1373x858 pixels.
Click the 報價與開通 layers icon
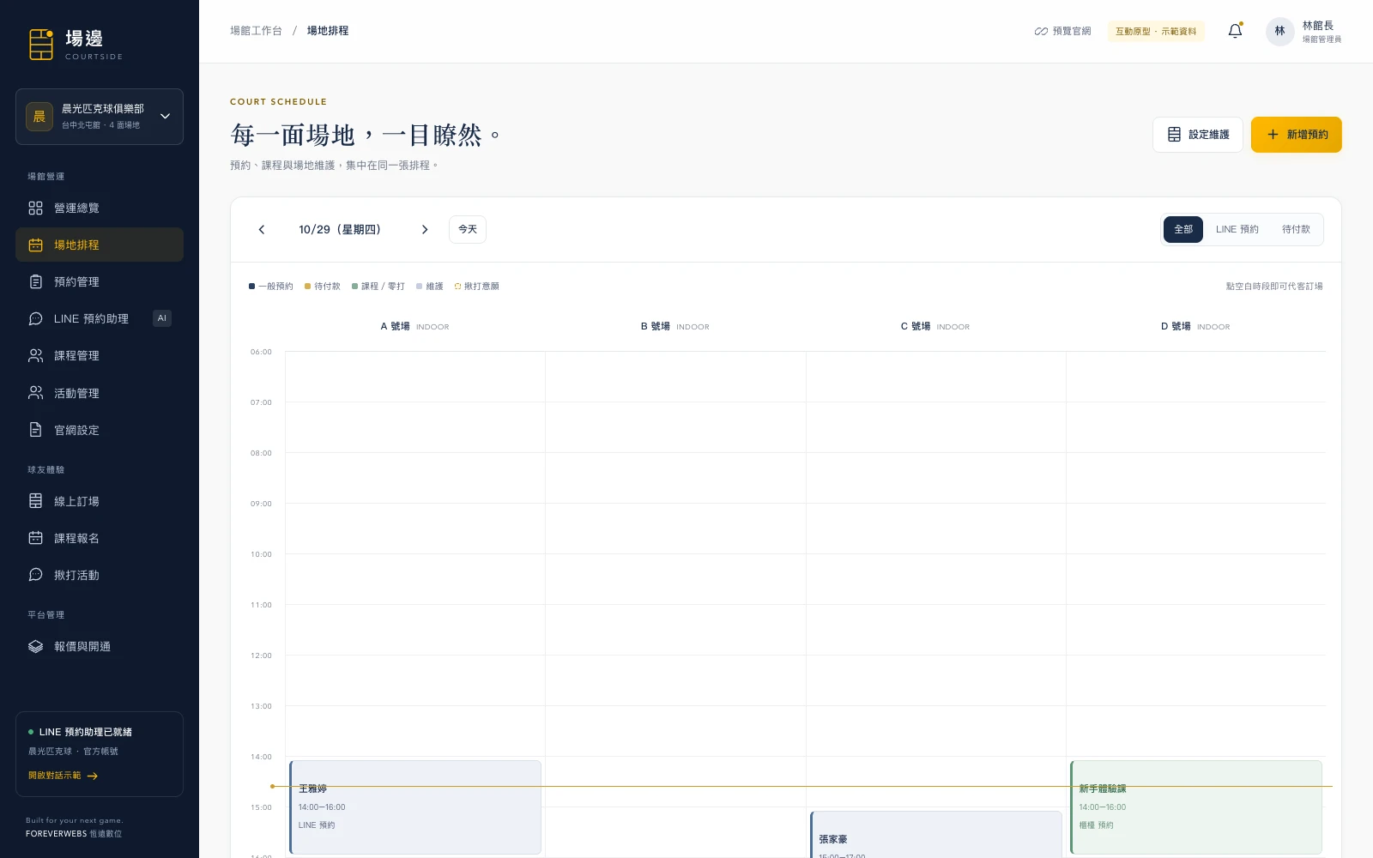[x=35, y=646]
